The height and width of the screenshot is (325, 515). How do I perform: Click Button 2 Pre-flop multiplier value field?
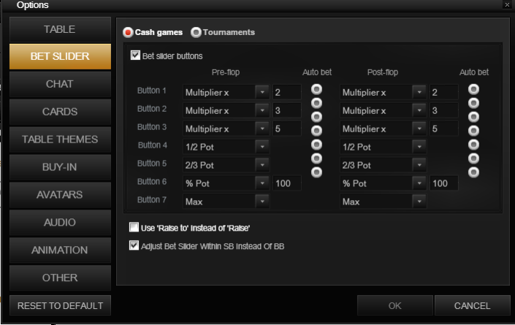pos(286,110)
